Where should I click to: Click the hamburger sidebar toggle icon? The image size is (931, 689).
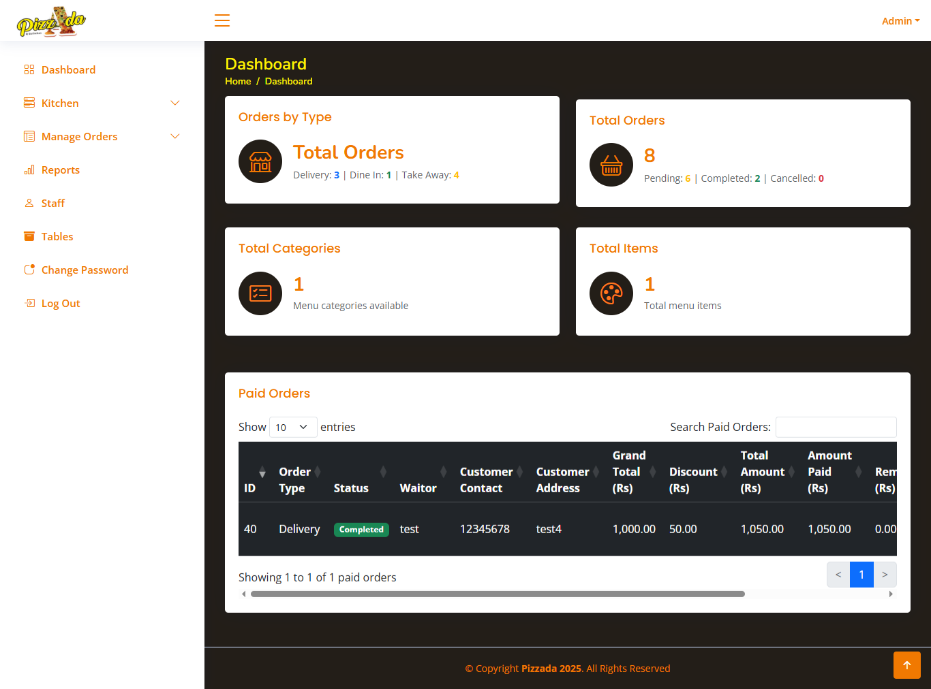pyautogui.click(x=222, y=20)
